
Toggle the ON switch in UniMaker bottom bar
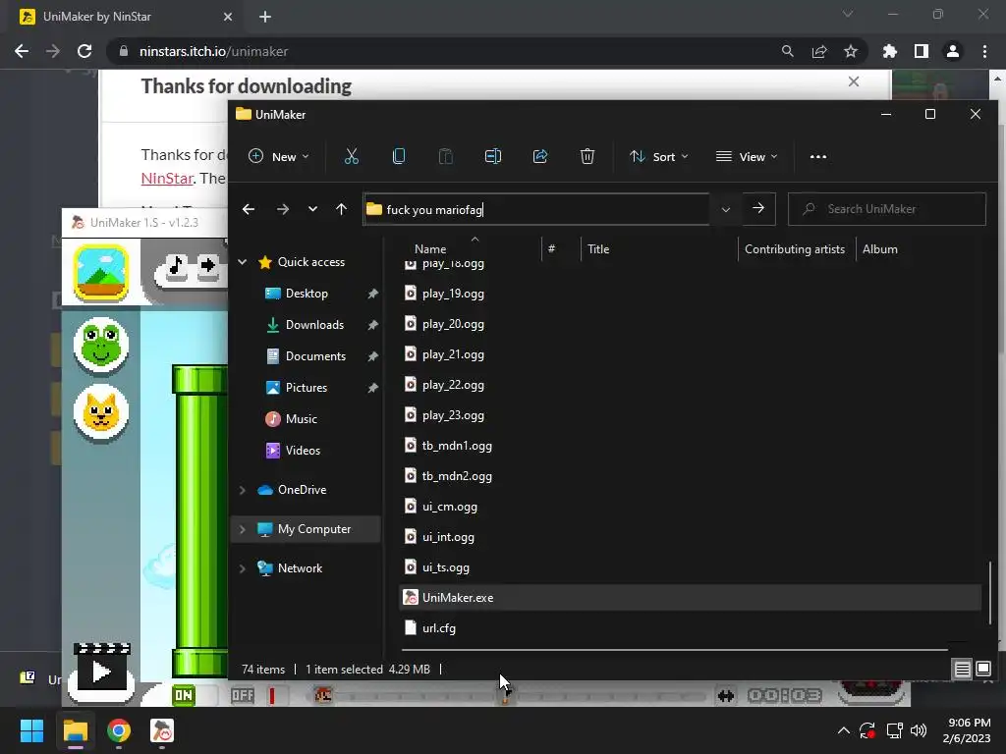click(x=184, y=695)
